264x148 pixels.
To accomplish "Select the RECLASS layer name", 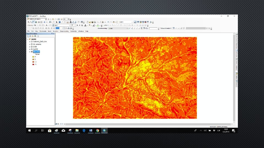I will [36, 52].
